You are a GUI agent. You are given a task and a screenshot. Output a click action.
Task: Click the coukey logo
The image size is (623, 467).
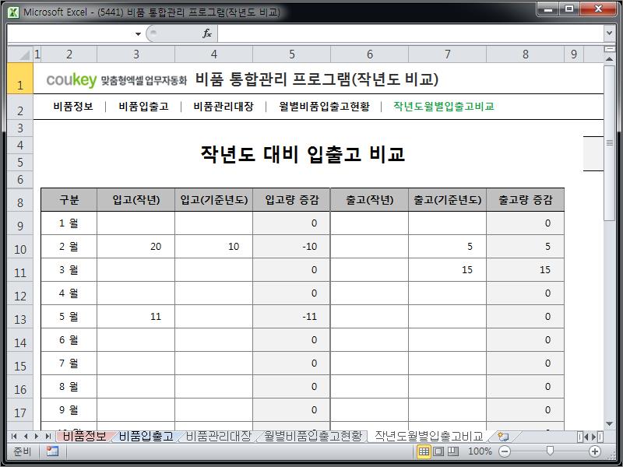[x=72, y=80]
